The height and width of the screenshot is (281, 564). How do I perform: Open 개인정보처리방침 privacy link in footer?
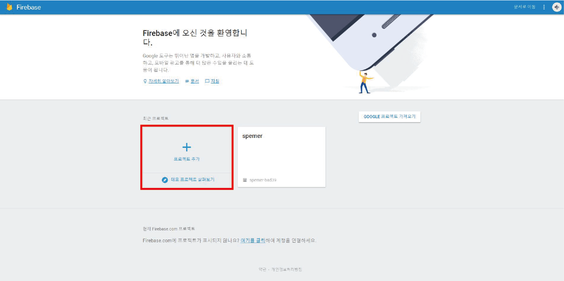[x=287, y=270]
